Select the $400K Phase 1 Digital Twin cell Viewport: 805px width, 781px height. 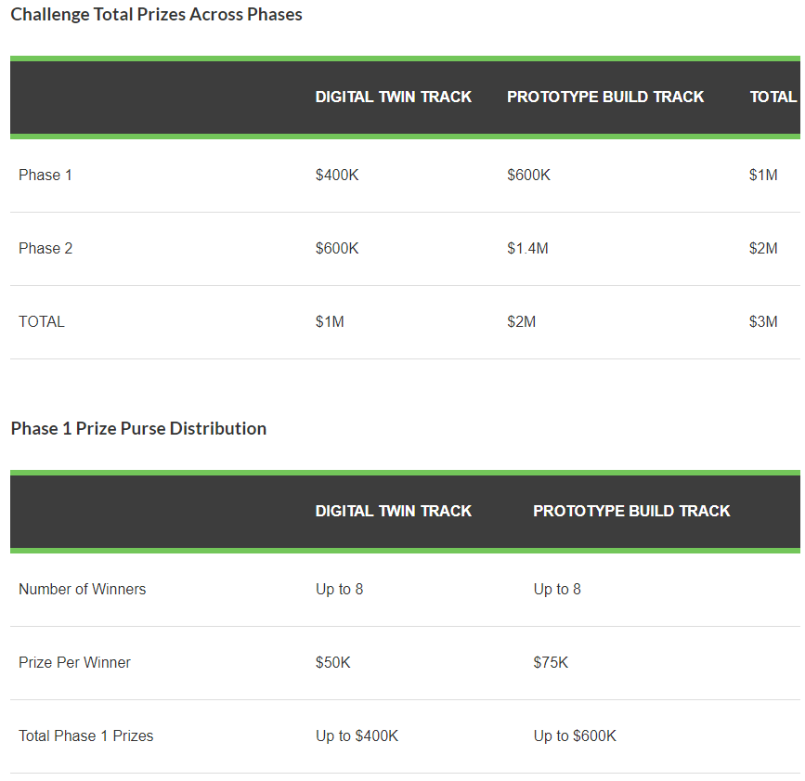(337, 176)
